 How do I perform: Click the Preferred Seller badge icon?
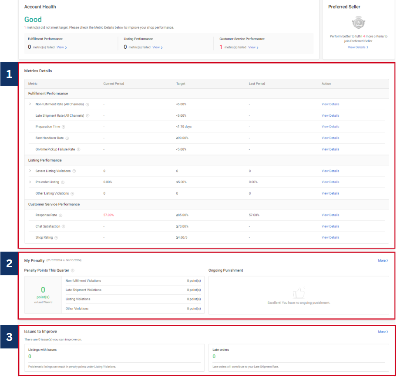(x=358, y=22)
